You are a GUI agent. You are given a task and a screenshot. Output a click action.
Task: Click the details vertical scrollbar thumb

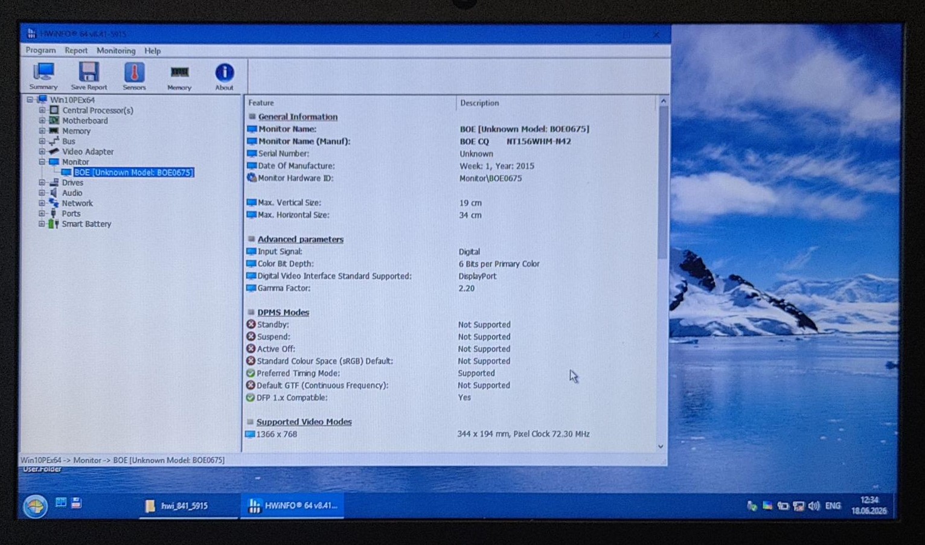coord(662,182)
